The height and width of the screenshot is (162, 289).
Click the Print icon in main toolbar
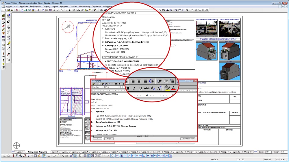coord(26,10)
